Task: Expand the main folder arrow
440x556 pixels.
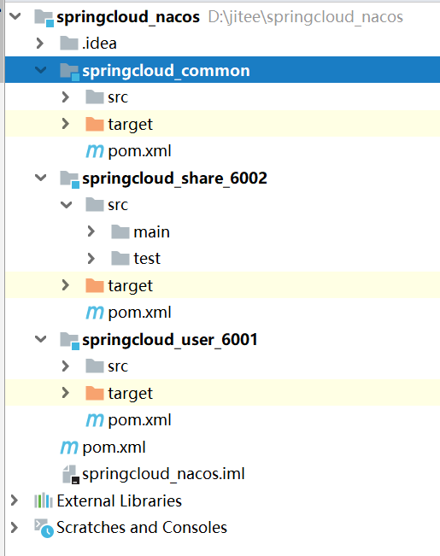Action: click(x=91, y=231)
